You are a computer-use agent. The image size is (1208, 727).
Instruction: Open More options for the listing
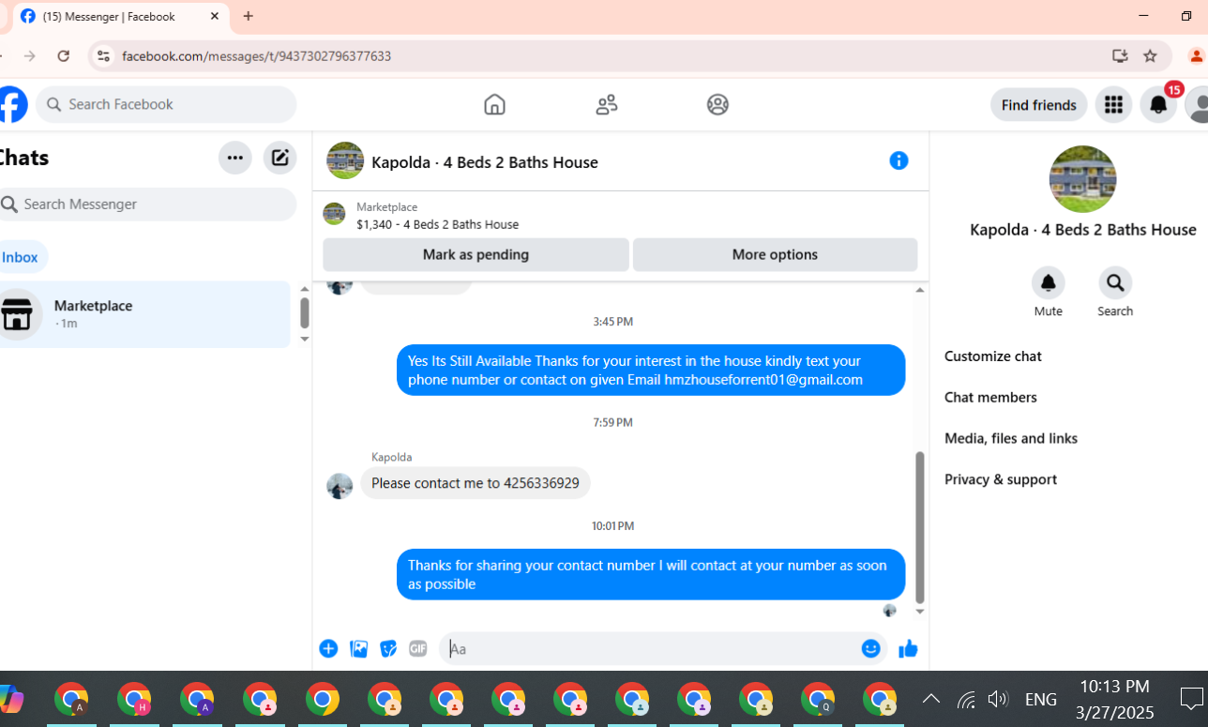tap(775, 254)
